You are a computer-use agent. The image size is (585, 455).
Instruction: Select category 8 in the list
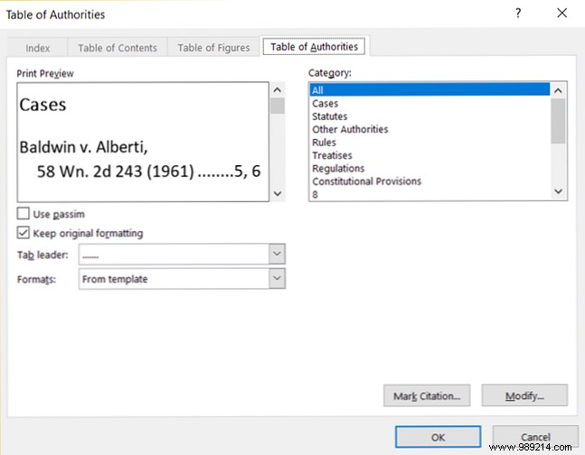click(429, 194)
